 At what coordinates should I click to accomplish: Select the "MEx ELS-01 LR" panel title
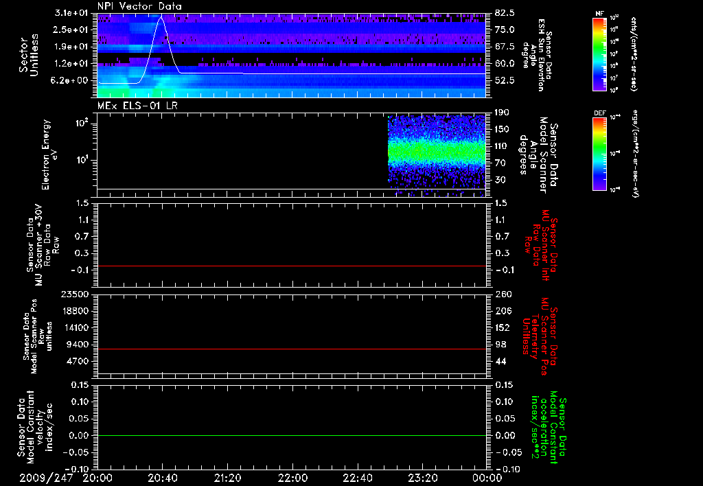[x=137, y=106]
